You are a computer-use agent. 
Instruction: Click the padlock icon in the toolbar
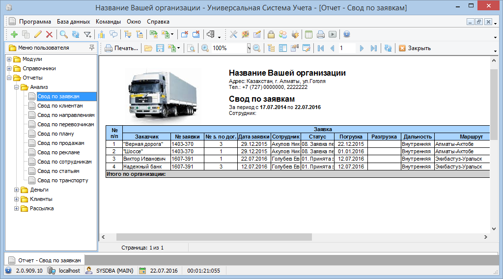pos(271,34)
